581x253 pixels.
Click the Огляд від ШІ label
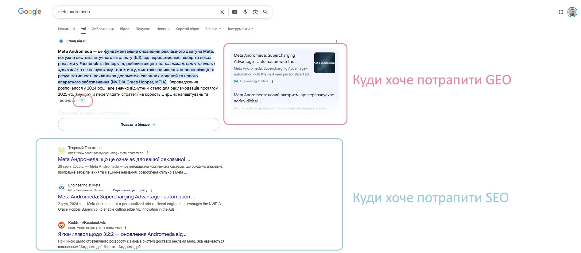click(x=76, y=41)
